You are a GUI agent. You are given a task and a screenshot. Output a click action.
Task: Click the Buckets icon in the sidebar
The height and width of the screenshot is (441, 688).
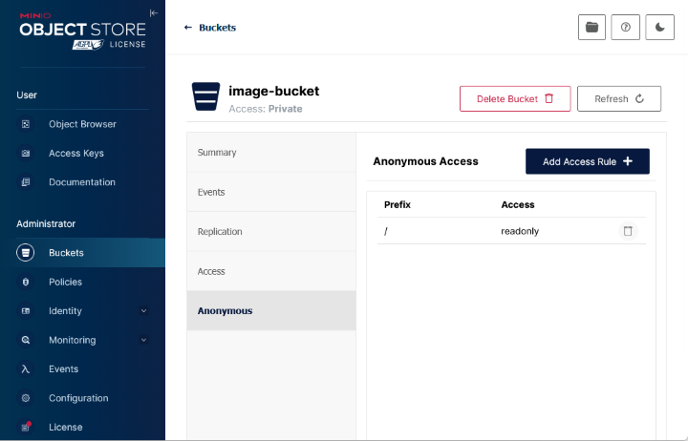26,253
